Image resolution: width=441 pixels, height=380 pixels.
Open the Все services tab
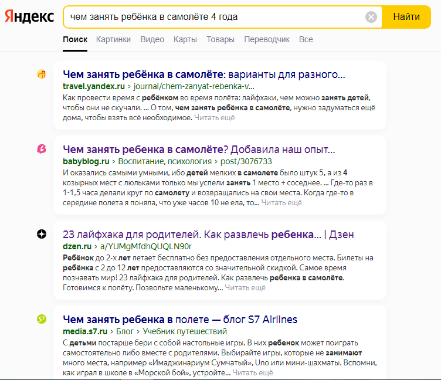(306, 39)
